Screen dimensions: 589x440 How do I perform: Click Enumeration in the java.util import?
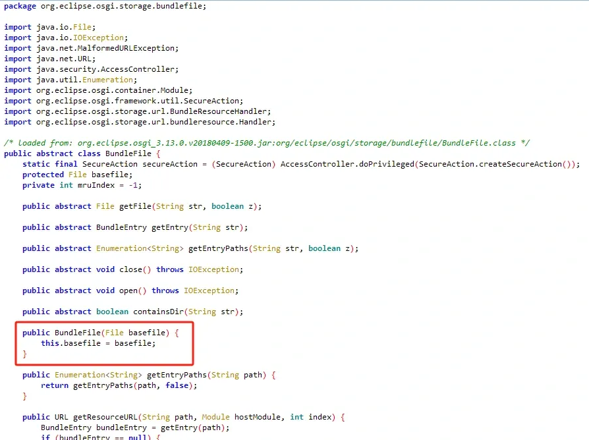pyautogui.click(x=108, y=80)
